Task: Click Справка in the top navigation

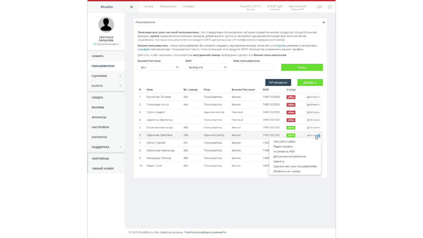Action: [188, 7]
